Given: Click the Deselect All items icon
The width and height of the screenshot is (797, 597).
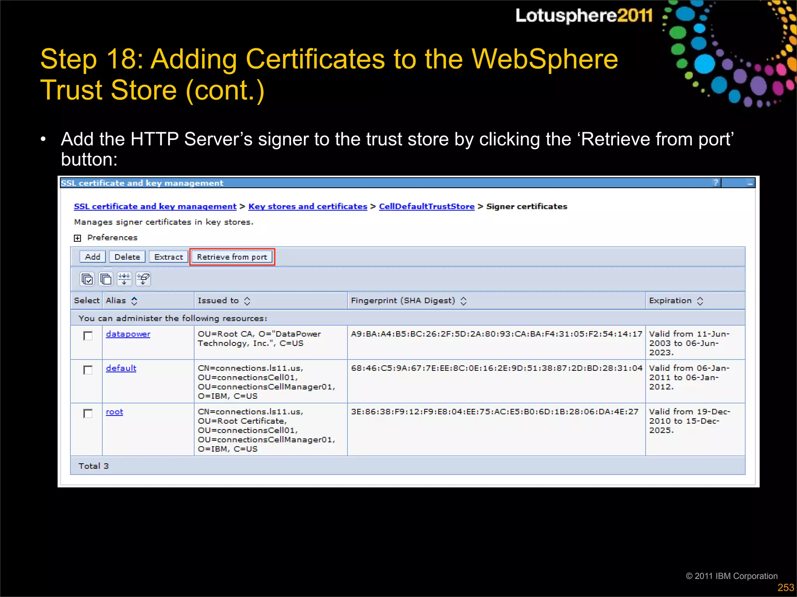Looking at the screenshot, I should click(106, 279).
